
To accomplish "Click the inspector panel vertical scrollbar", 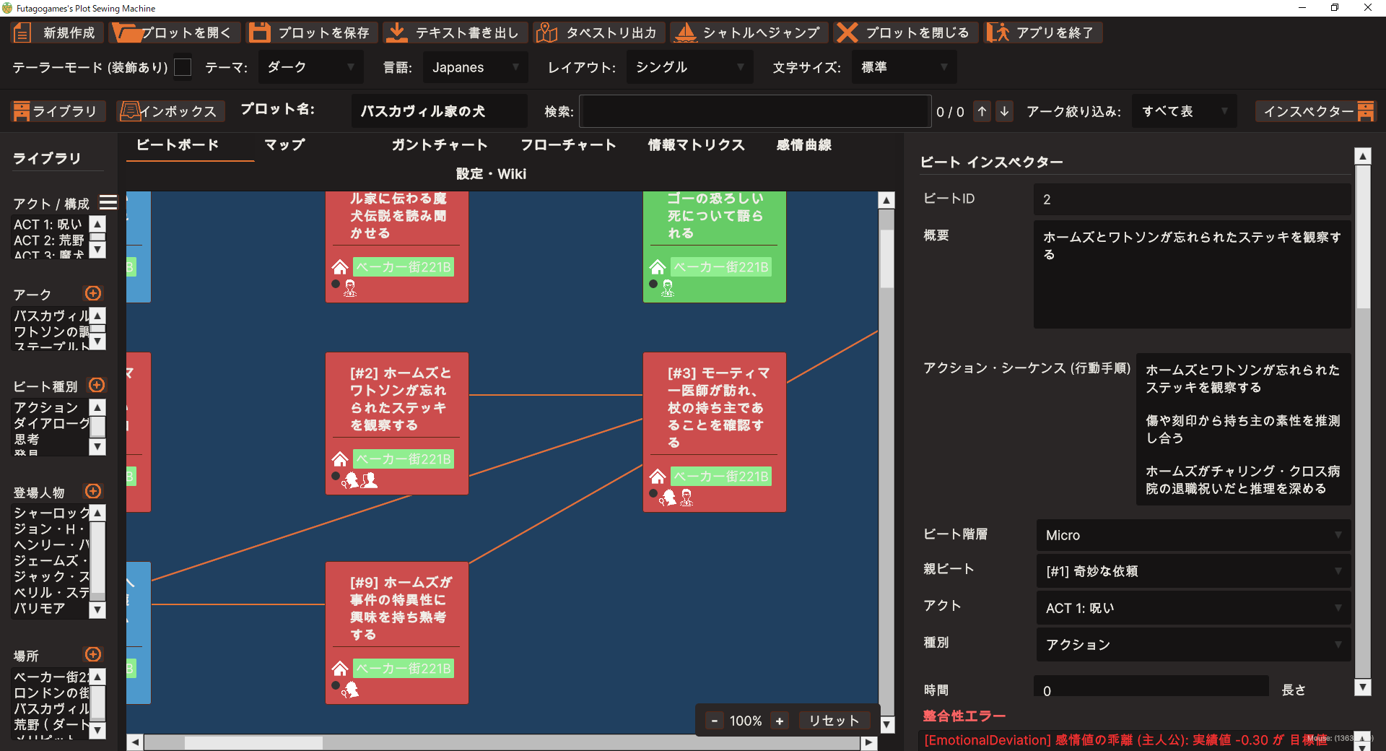I will 1362,238.
